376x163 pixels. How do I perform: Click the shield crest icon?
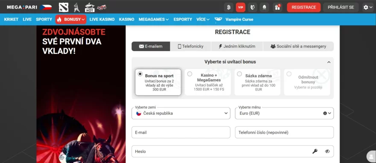pyautogui.click(x=253, y=7)
